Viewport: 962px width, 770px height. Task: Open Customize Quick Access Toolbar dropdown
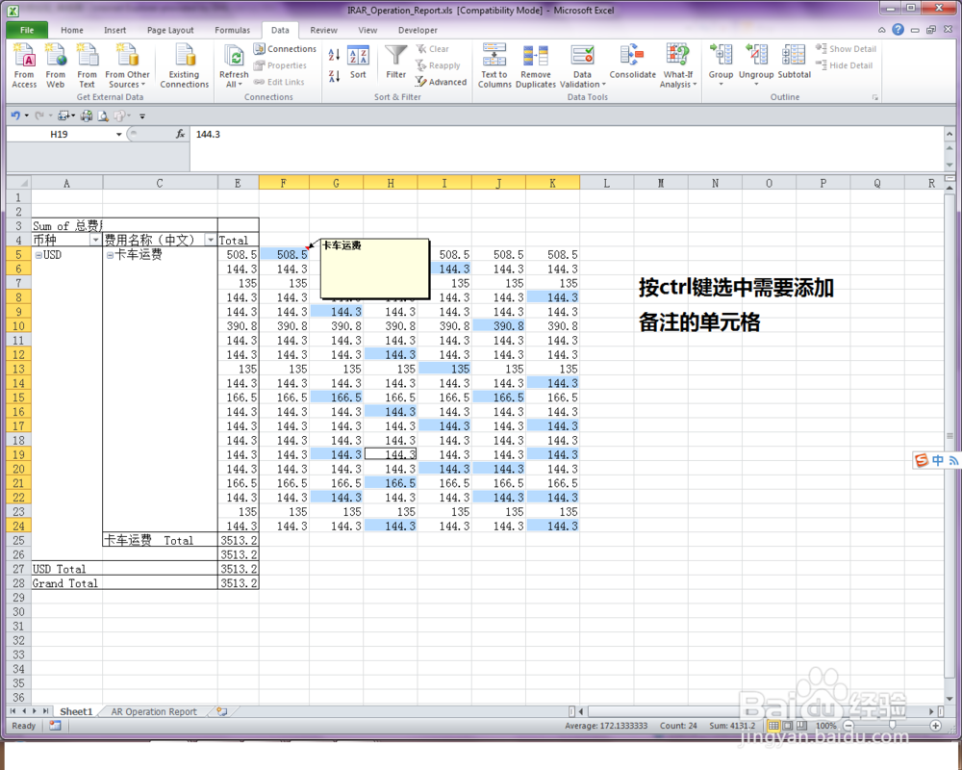click(142, 115)
